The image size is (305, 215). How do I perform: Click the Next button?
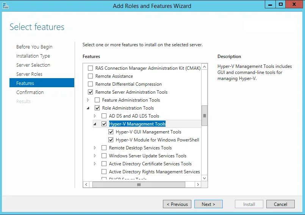pyautogui.click(x=208, y=204)
